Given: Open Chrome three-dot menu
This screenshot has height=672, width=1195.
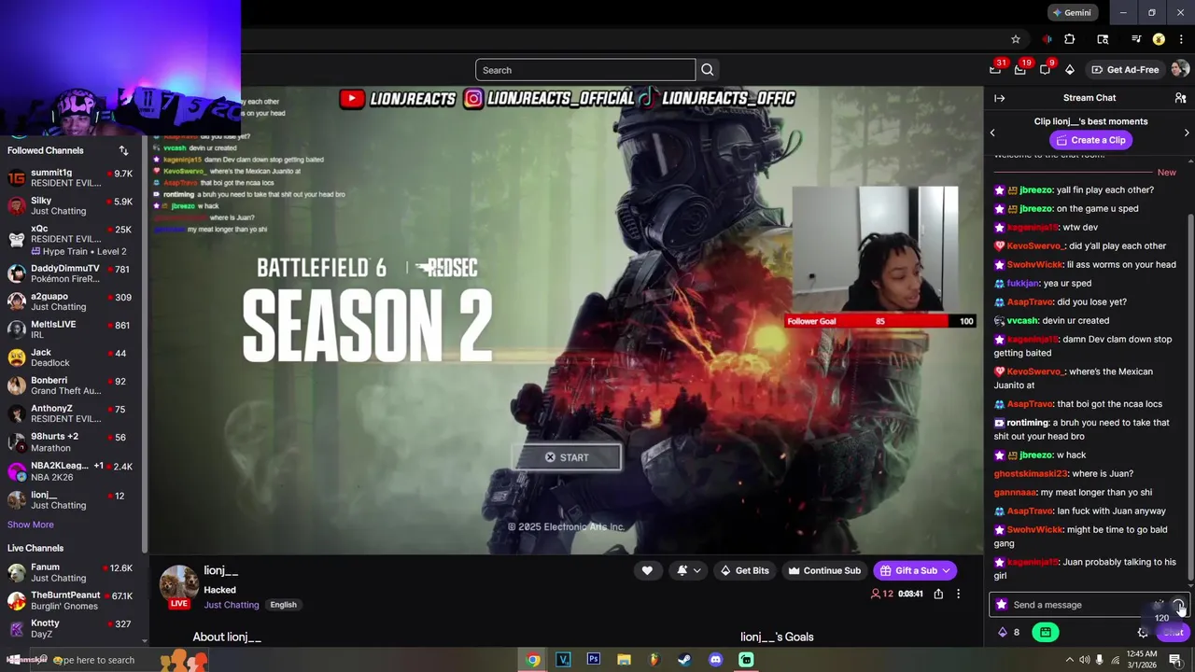Looking at the screenshot, I should (1181, 39).
